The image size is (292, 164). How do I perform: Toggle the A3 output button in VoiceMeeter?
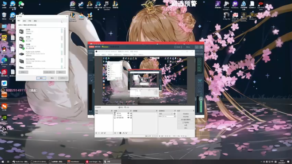click(199, 65)
